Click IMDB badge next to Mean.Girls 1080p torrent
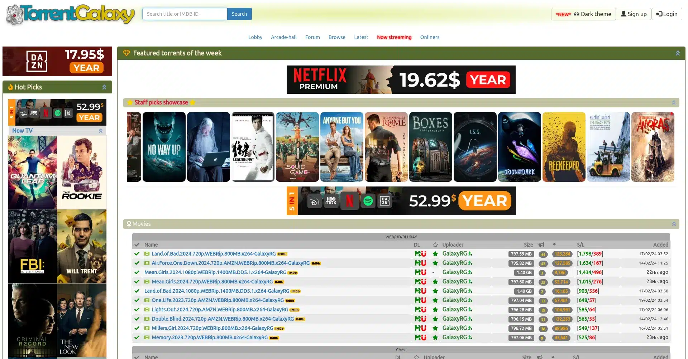 point(293,273)
